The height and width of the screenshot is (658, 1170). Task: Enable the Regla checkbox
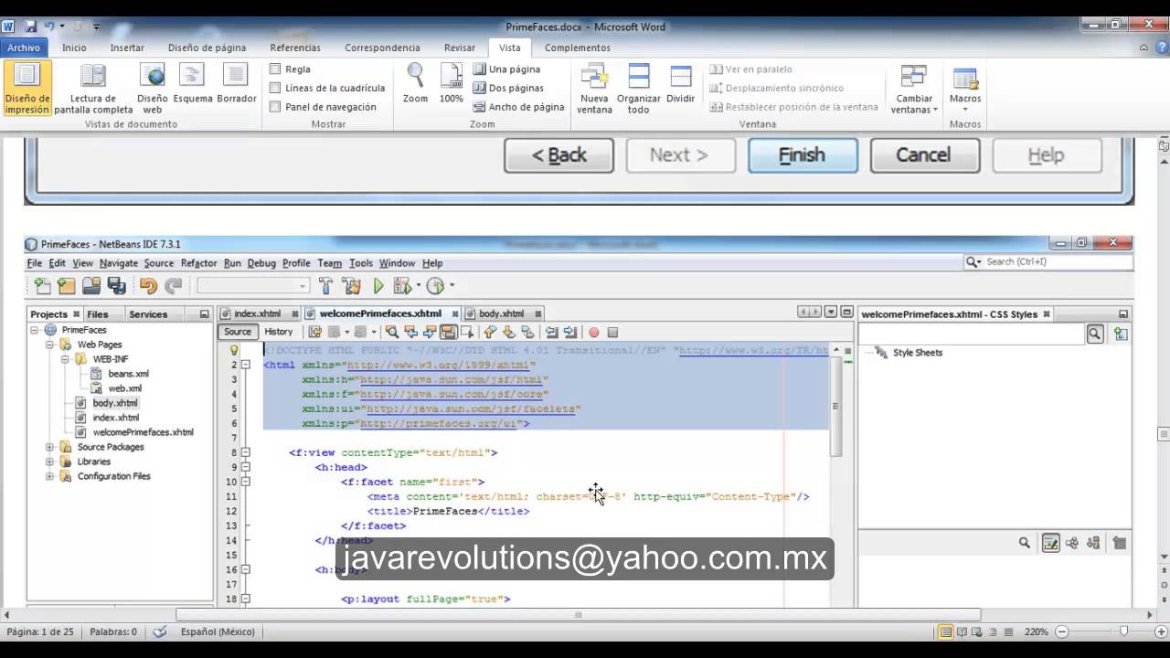coord(275,69)
